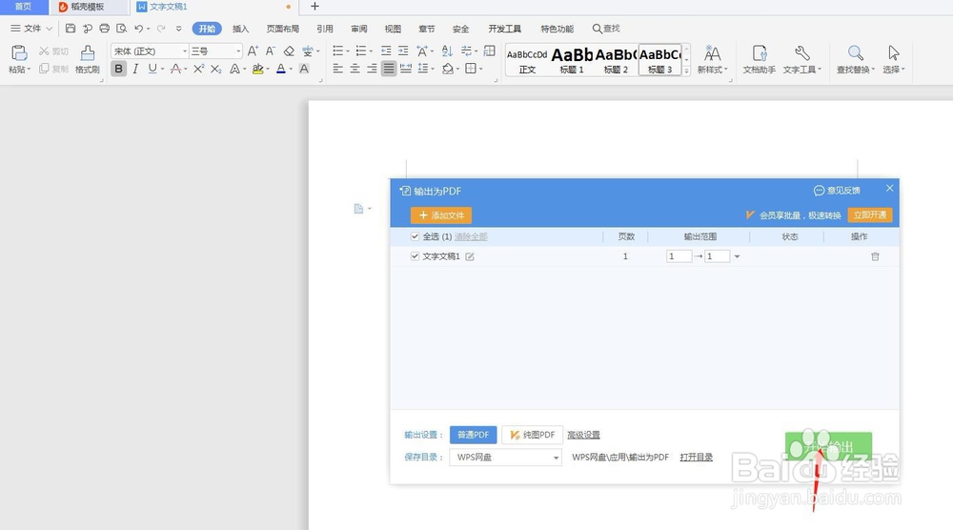953x530 pixels.
Task: Click the Increase Font Size icon
Action: point(253,51)
